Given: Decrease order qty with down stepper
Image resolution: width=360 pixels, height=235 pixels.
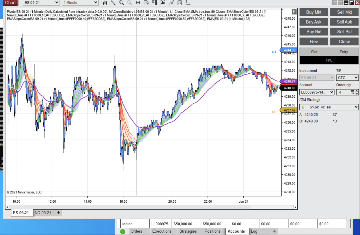Looking at the screenshot, I should coord(357,94).
